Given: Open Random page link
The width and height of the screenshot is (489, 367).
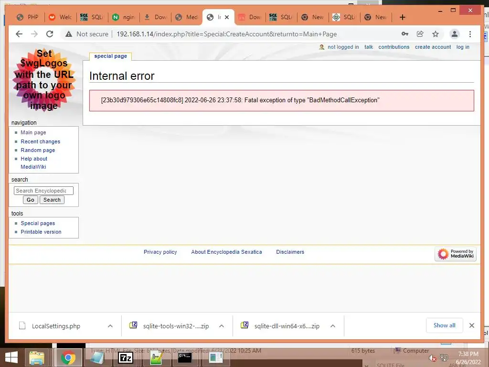Looking at the screenshot, I should 38,150.
